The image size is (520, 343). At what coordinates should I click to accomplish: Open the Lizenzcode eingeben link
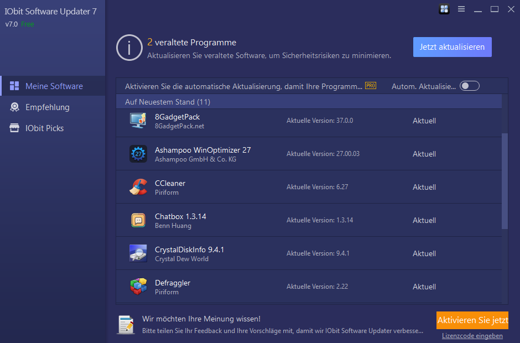coord(472,336)
